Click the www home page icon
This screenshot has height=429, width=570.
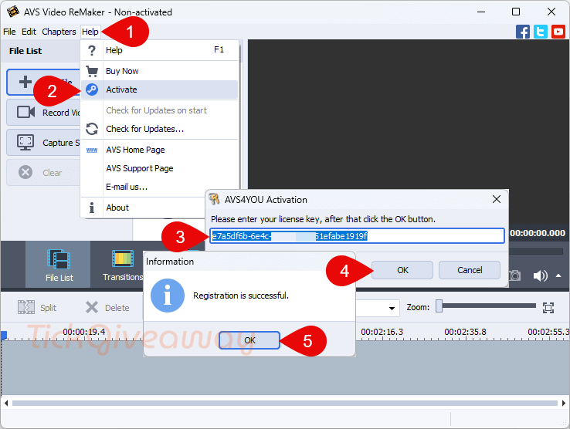92,150
